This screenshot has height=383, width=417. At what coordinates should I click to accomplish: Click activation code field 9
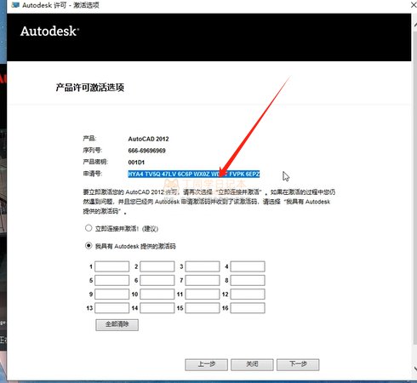tap(112, 294)
